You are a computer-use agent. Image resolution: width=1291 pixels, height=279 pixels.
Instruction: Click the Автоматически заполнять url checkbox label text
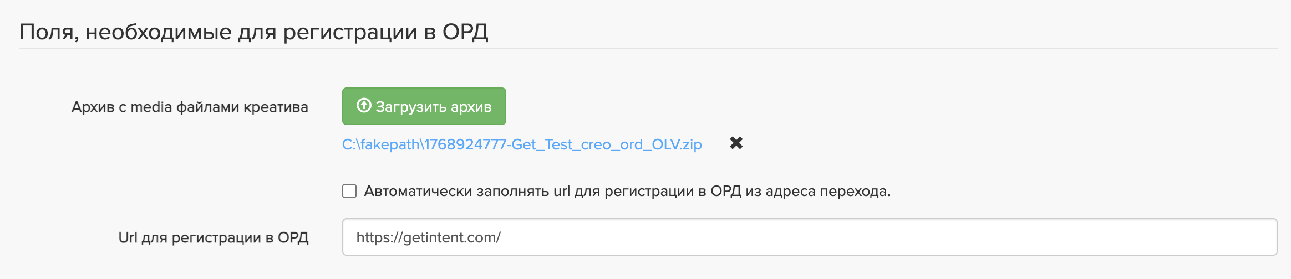pyautogui.click(x=627, y=192)
